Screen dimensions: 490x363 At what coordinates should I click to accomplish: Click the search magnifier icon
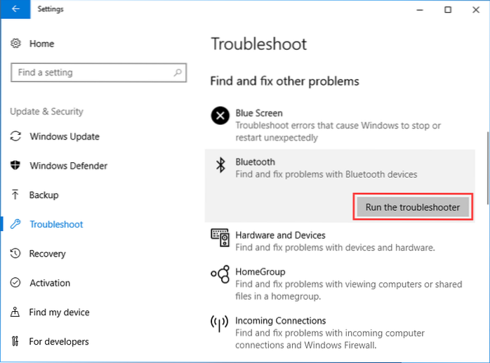(179, 72)
